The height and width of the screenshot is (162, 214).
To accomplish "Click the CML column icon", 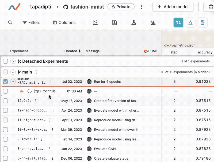I will pyautogui.click(x=146, y=51).
